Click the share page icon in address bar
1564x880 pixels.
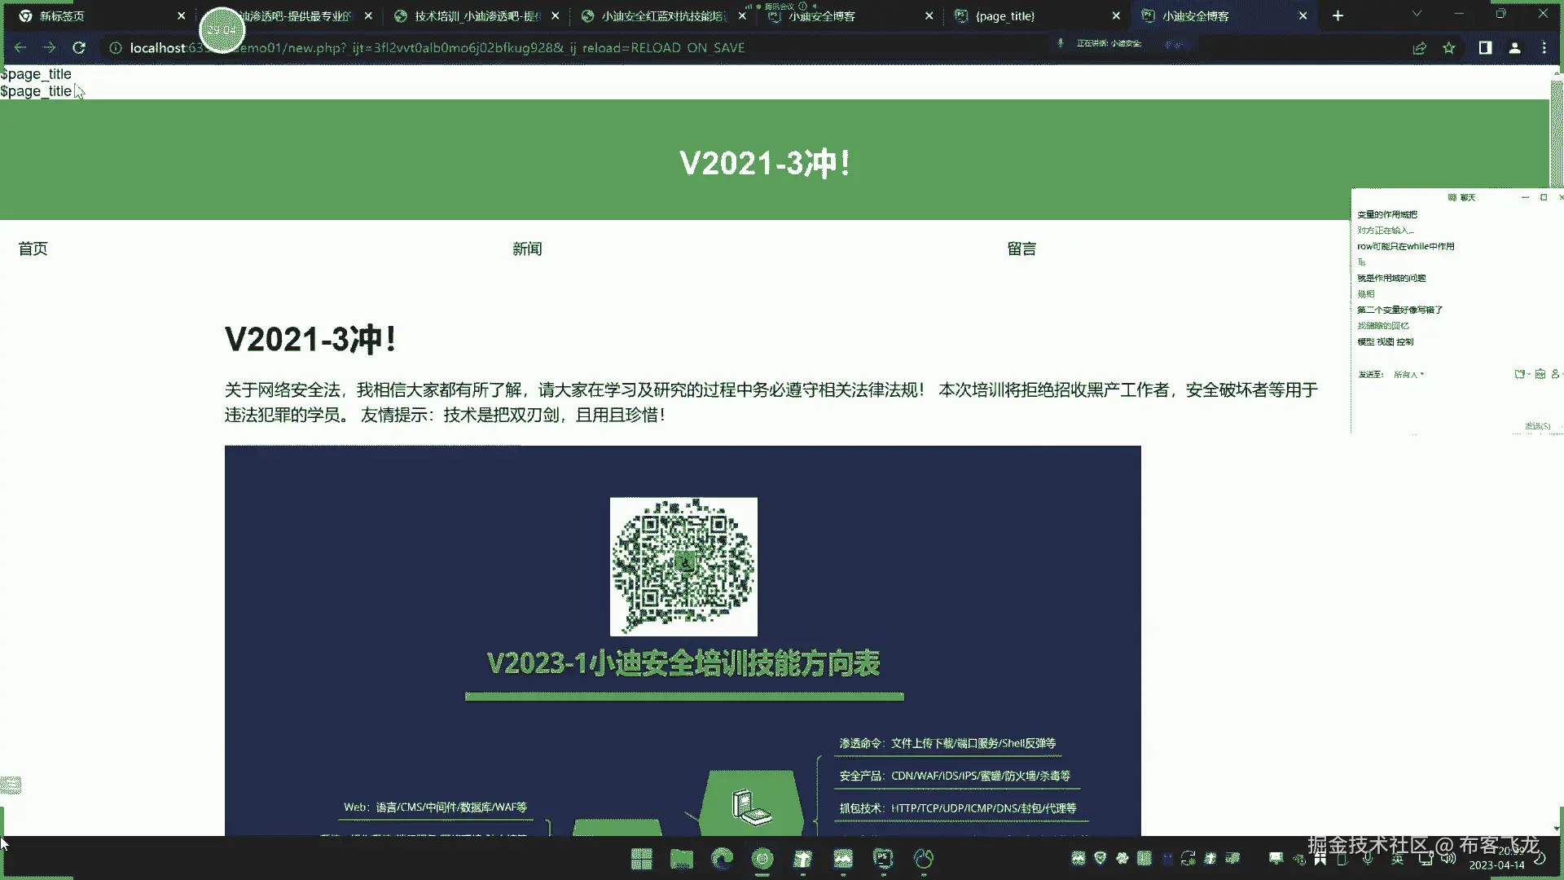pos(1419,48)
